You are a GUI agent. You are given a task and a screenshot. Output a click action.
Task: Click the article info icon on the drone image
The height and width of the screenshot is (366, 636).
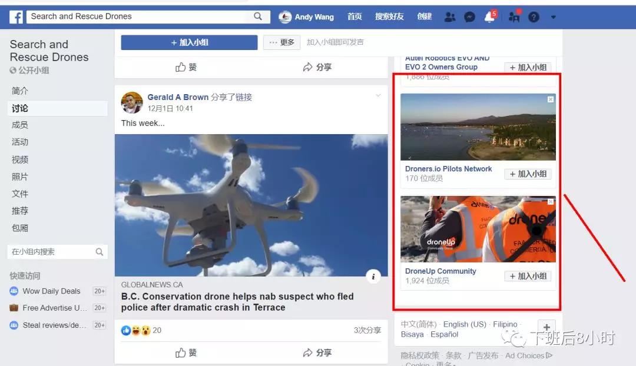pos(373,277)
